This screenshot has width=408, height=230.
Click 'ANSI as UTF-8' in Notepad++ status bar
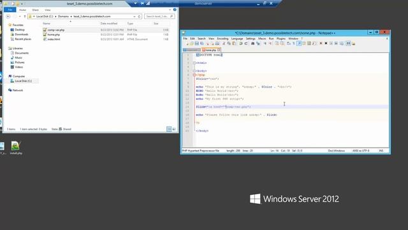click(361, 151)
